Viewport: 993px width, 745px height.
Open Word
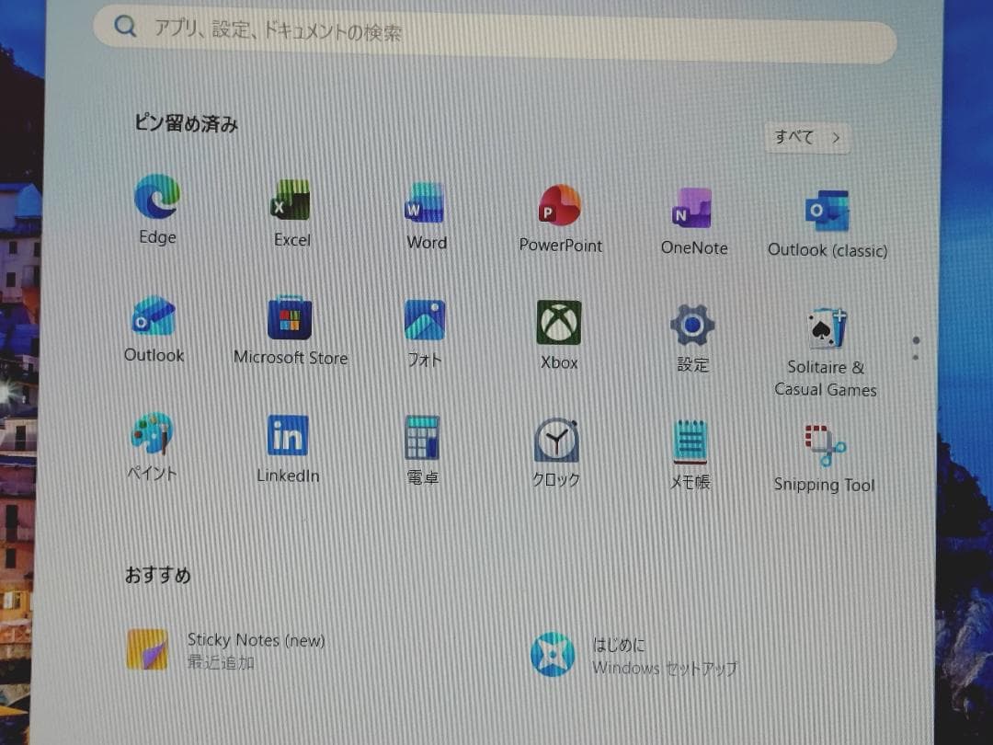[x=424, y=204]
